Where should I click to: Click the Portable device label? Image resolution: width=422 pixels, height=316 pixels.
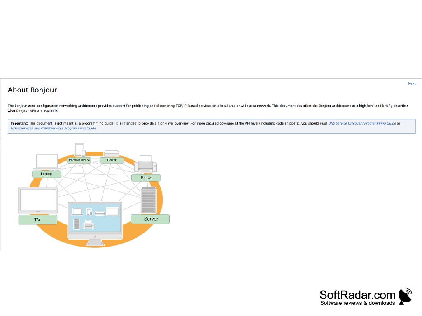pos(79,160)
